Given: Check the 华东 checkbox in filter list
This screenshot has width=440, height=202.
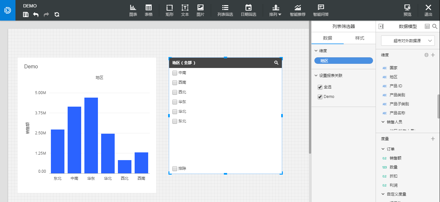Looking at the screenshot, I should point(175,102).
